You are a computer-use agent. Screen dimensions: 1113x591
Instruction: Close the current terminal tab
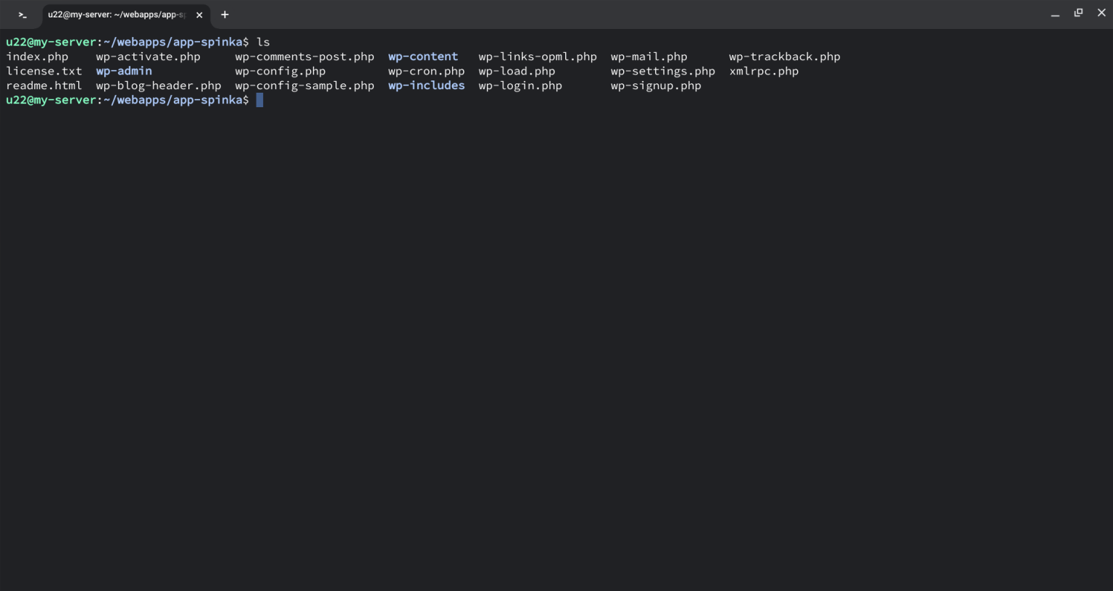199,14
